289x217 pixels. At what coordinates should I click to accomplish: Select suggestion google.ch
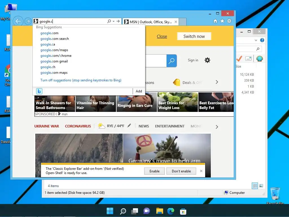[48, 67]
